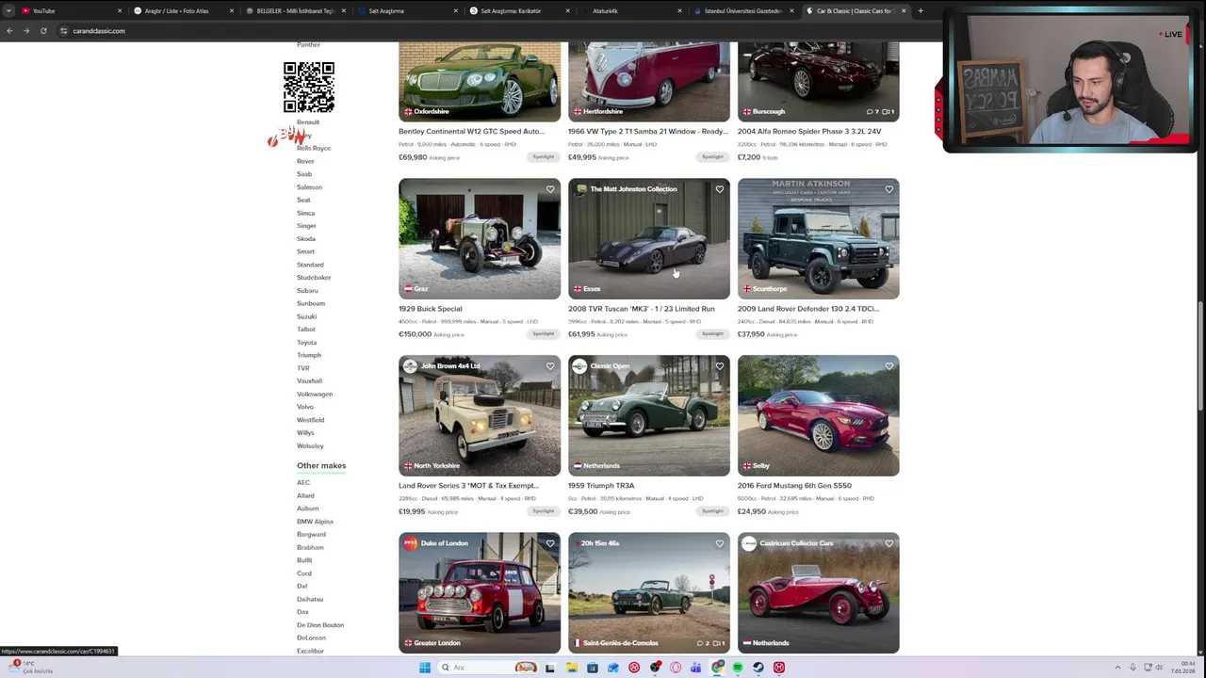Select Volkswagen in makes list
The width and height of the screenshot is (1206, 678).
pos(315,394)
